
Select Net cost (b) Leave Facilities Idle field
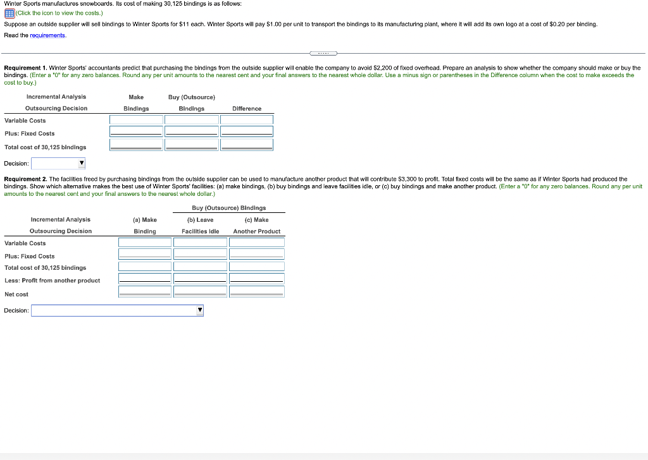pos(201,292)
